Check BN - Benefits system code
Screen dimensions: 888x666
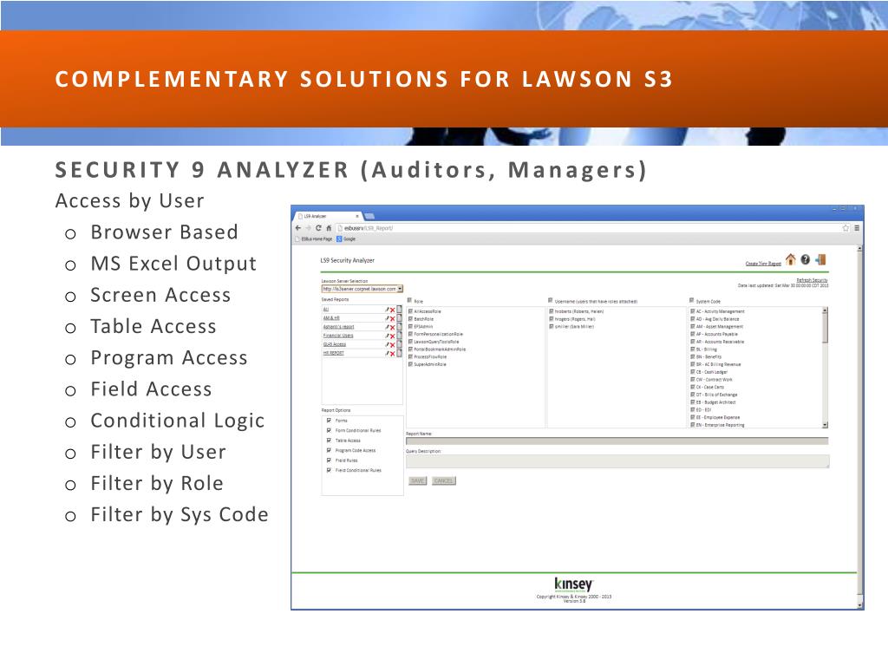tap(693, 356)
